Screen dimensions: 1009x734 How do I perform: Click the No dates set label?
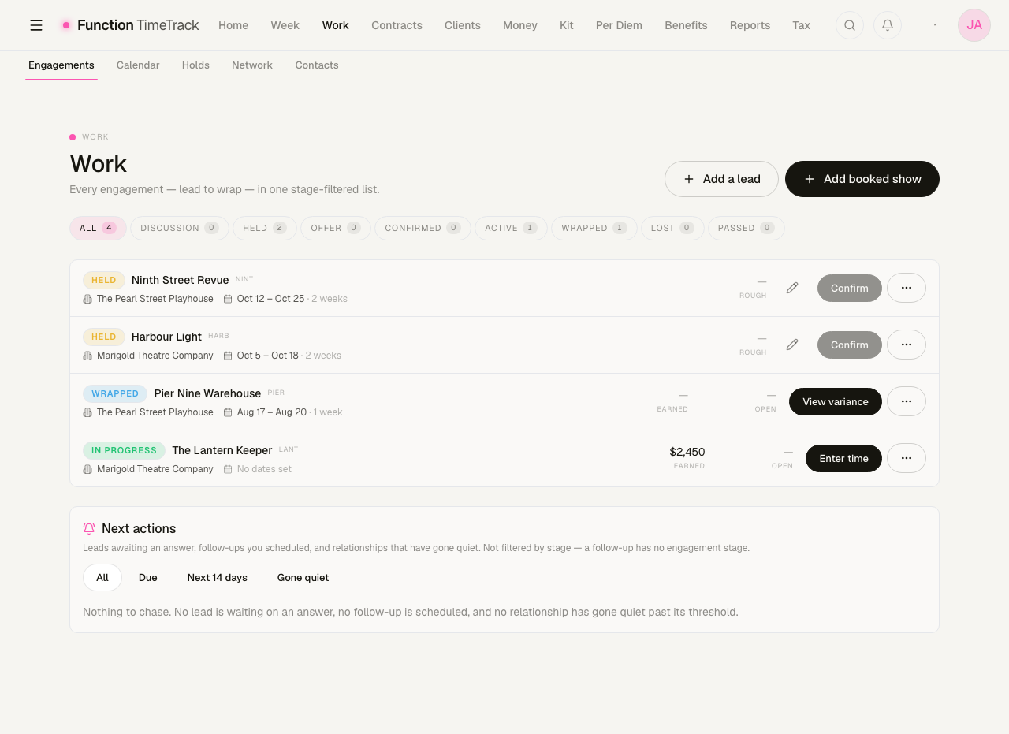[264, 469]
